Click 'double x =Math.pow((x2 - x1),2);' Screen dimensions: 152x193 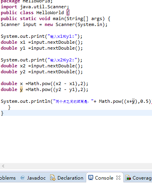(x=44, y=84)
